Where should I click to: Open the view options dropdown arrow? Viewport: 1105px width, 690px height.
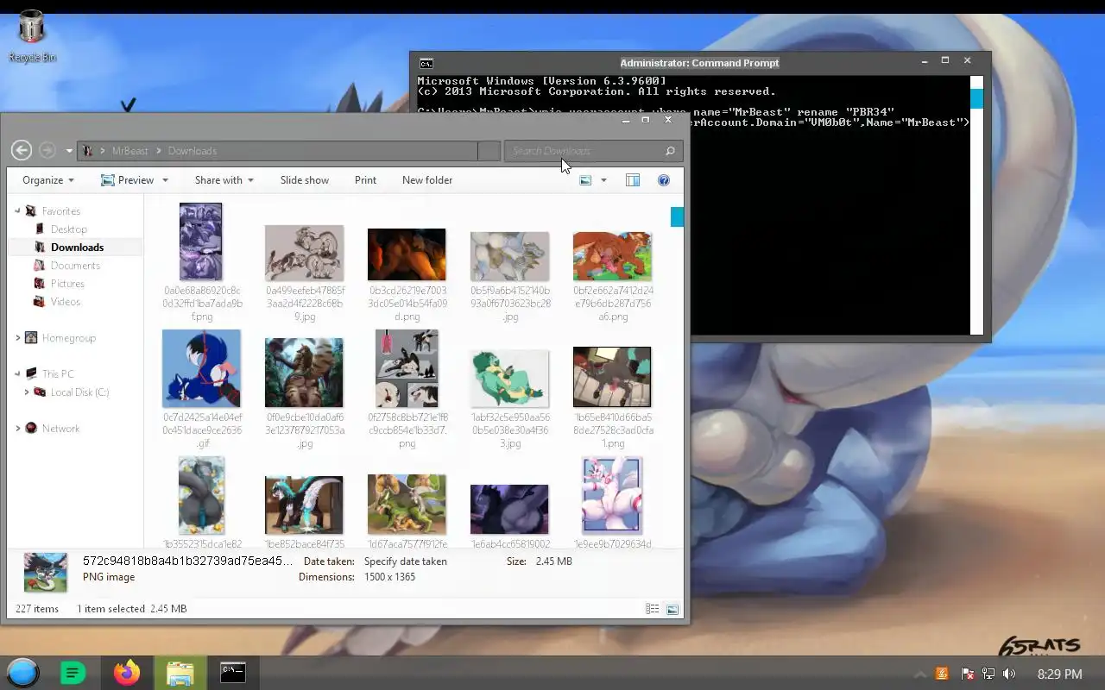click(x=603, y=180)
